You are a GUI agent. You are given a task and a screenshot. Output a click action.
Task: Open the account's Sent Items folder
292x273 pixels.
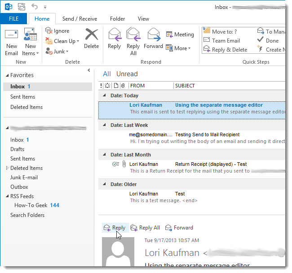(23, 159)
